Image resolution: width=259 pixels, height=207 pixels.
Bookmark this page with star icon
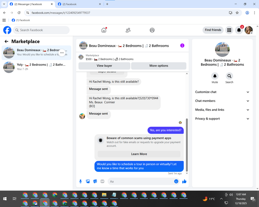(x=237, y=12)
